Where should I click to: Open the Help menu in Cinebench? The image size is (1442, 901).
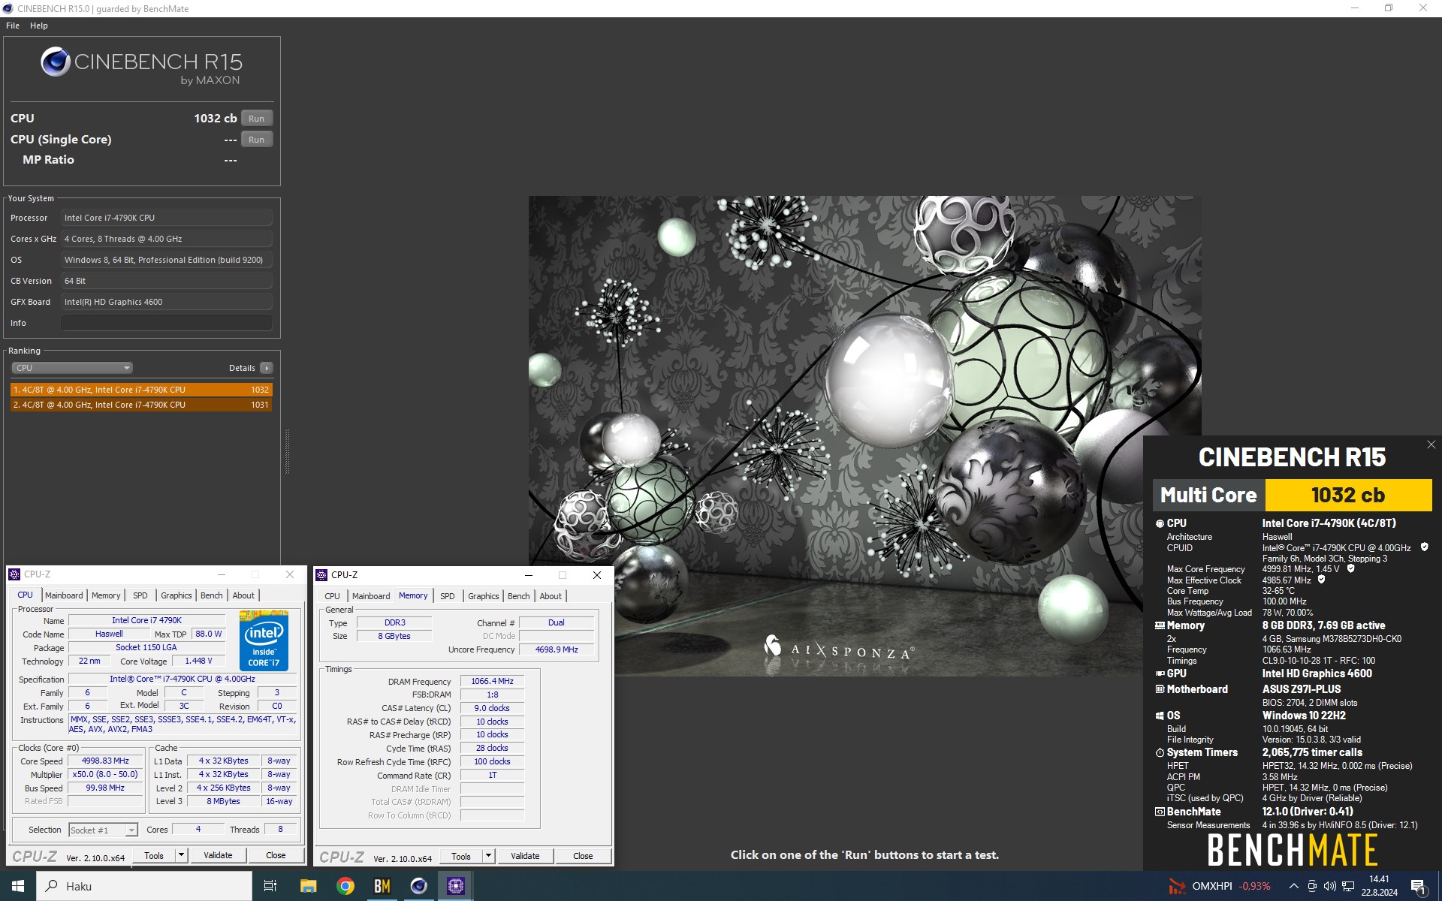click(39, 26)
